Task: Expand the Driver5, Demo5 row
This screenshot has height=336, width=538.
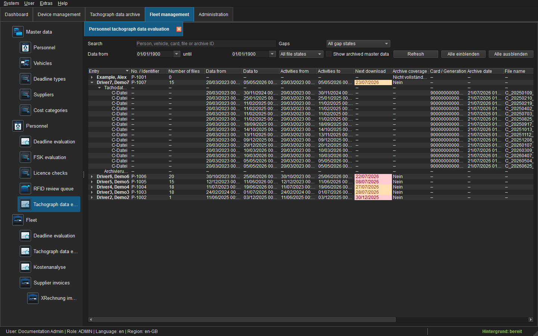Action: coord(92,182)
